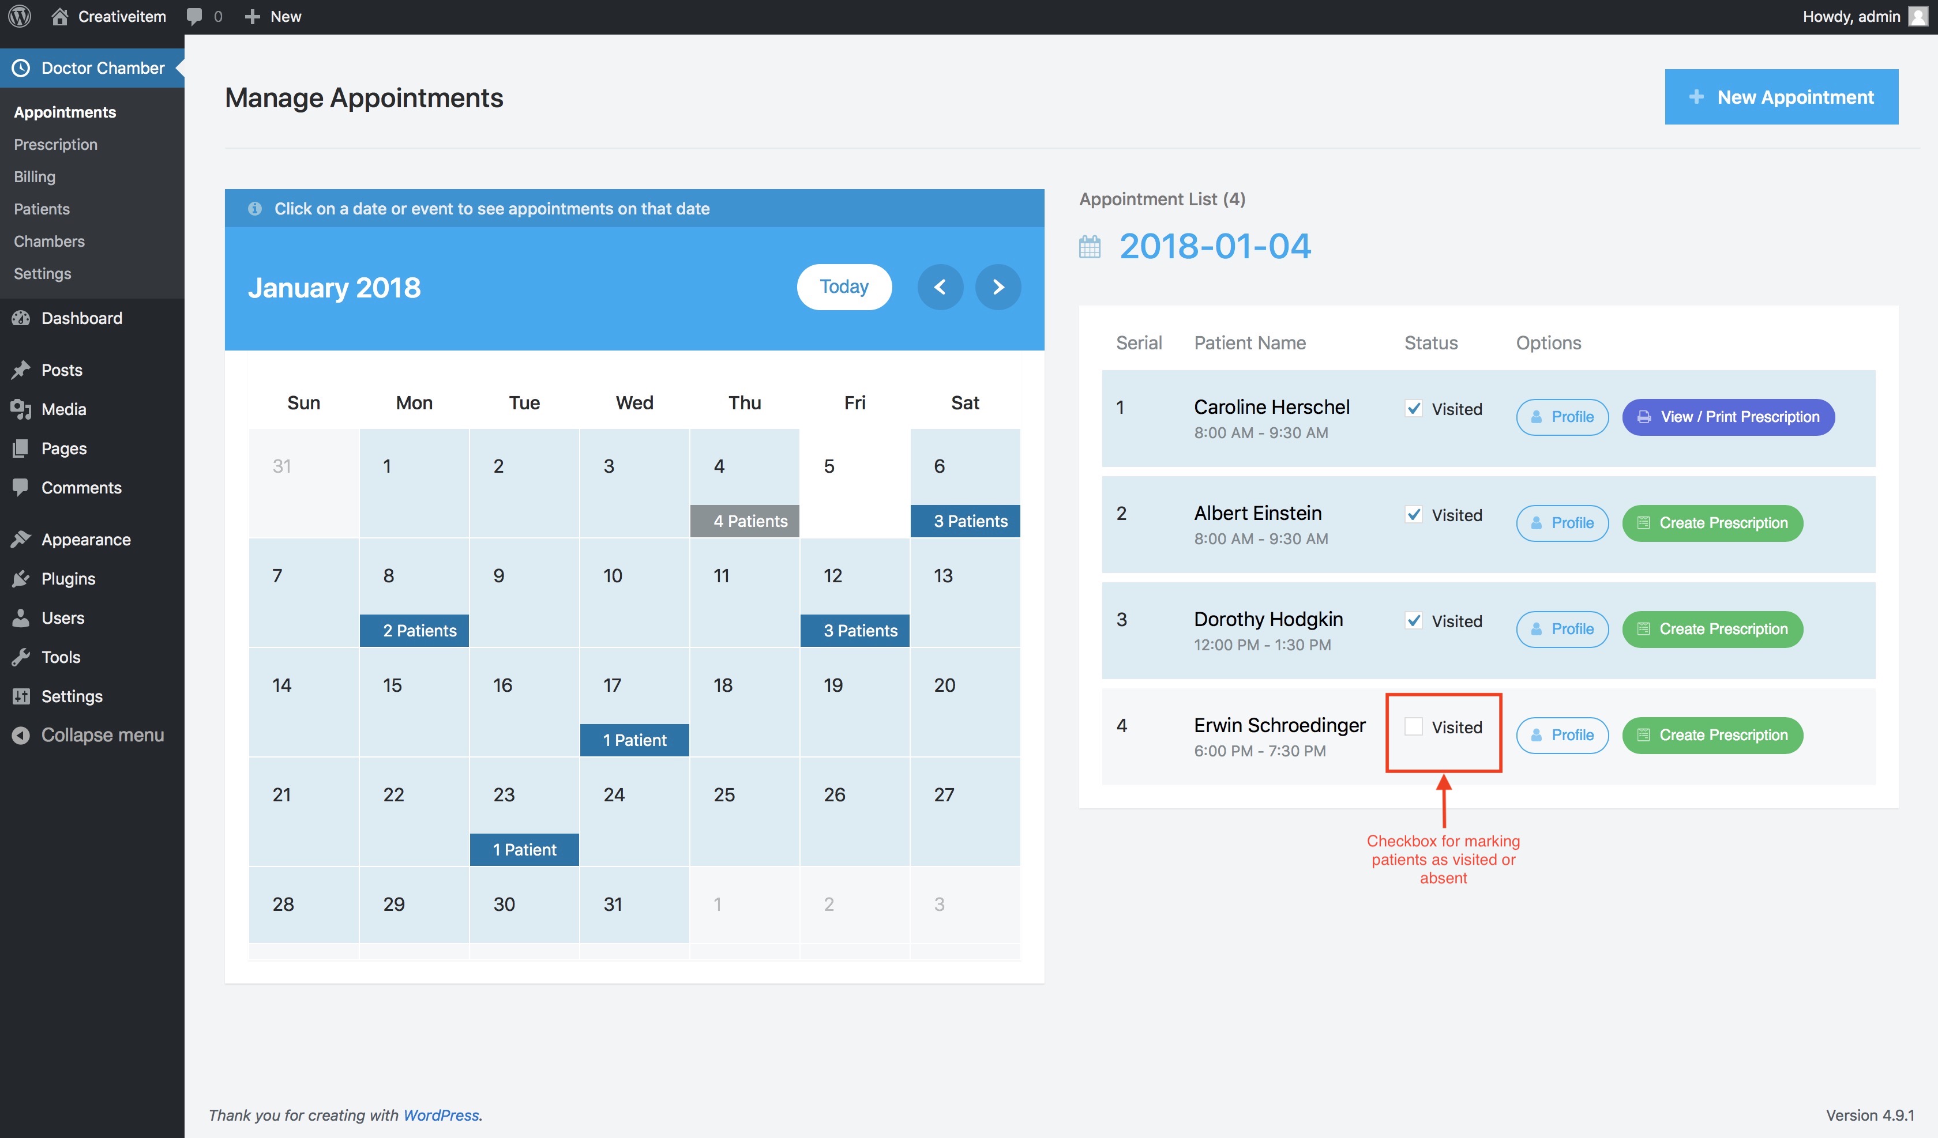The width and height of the screenshot is (1938, 1138).
Task: Open the Appearance brush icon menu
Action: 21,540
